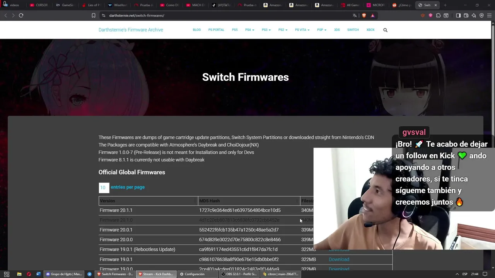Open Brave Rewards triangle icon
495x278 pixels.
pyautogui.click(x=372, y=15)
